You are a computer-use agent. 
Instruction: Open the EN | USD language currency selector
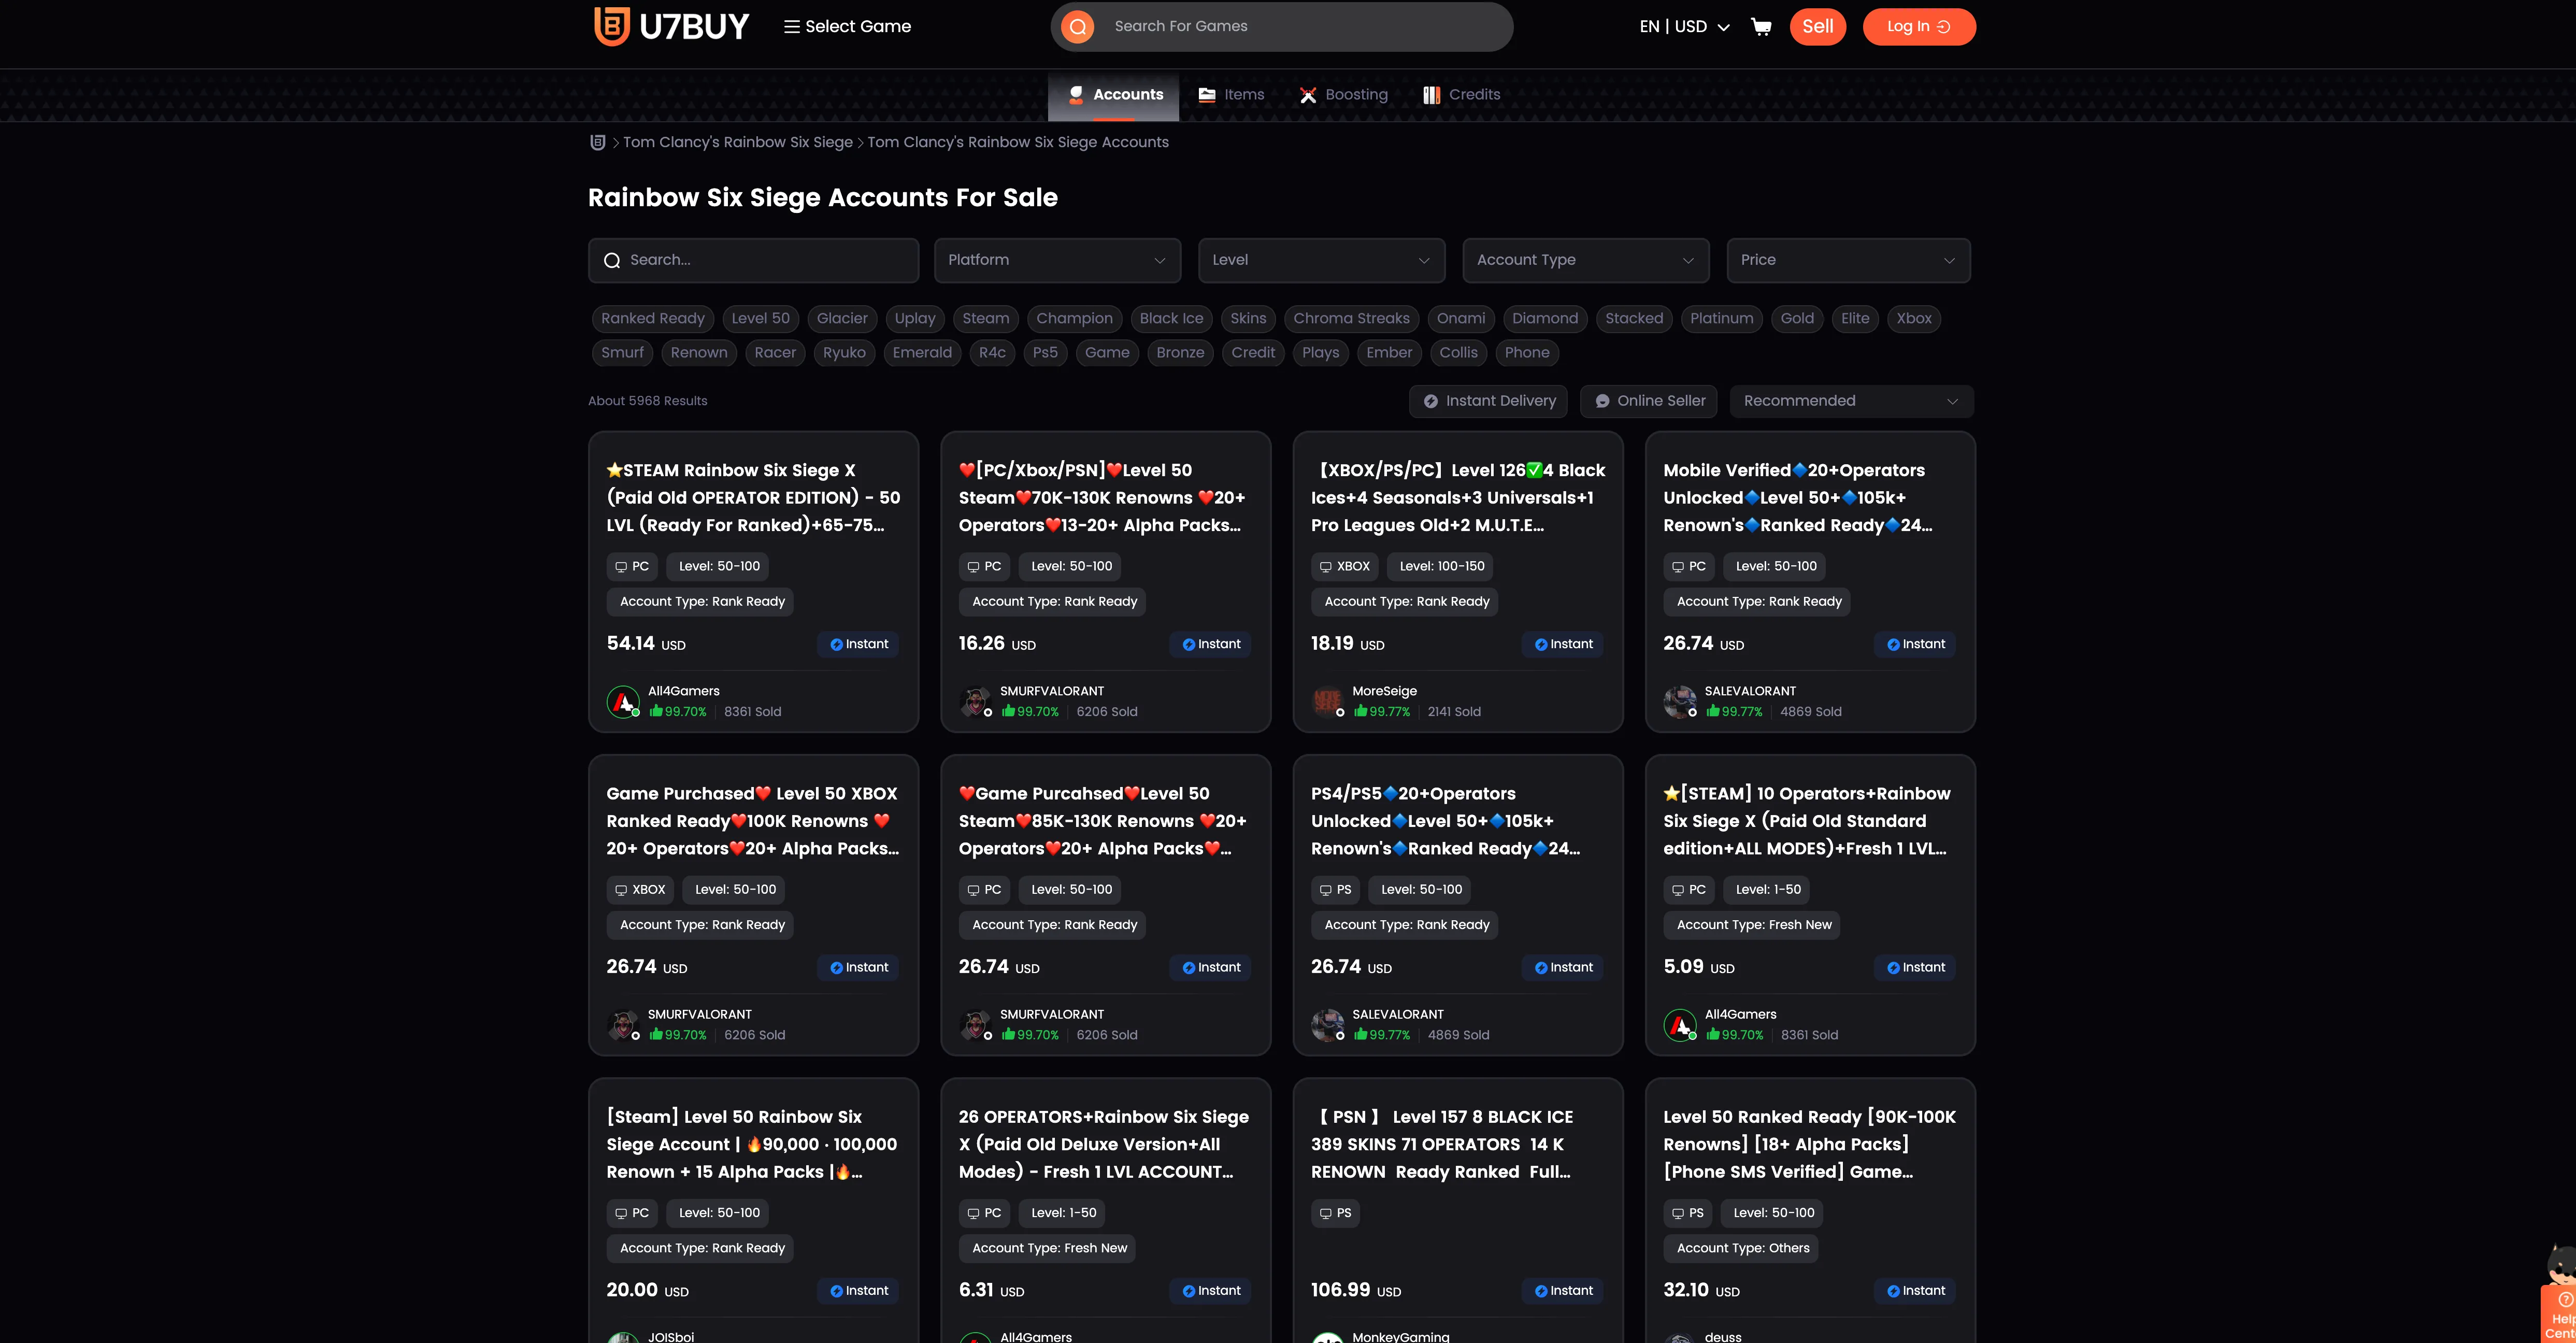(x=1684, y=27)
